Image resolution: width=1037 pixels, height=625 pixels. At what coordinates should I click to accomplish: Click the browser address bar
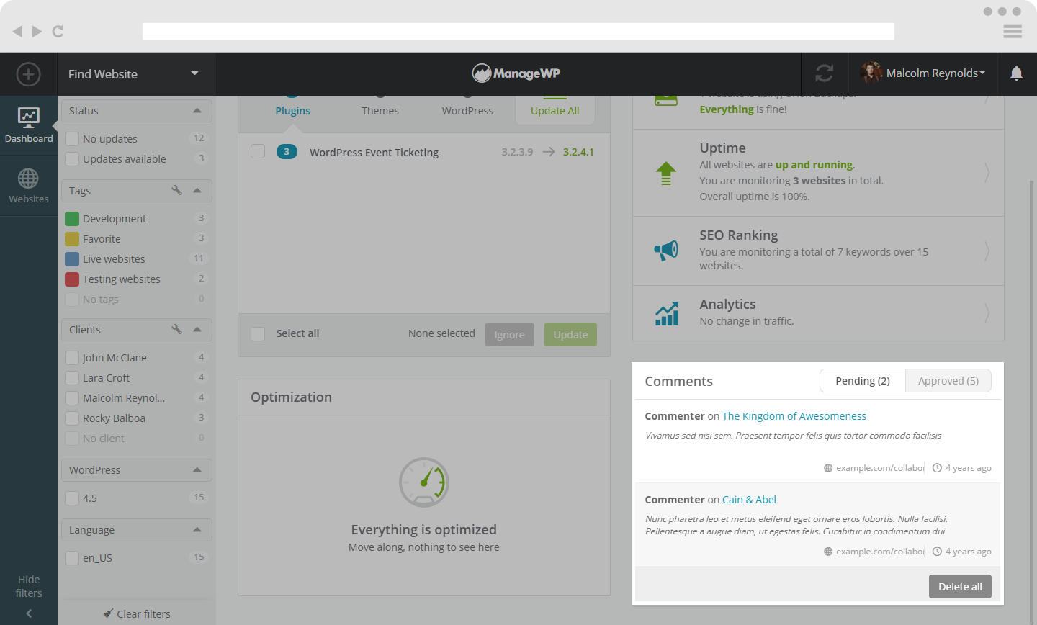(518, 31)
